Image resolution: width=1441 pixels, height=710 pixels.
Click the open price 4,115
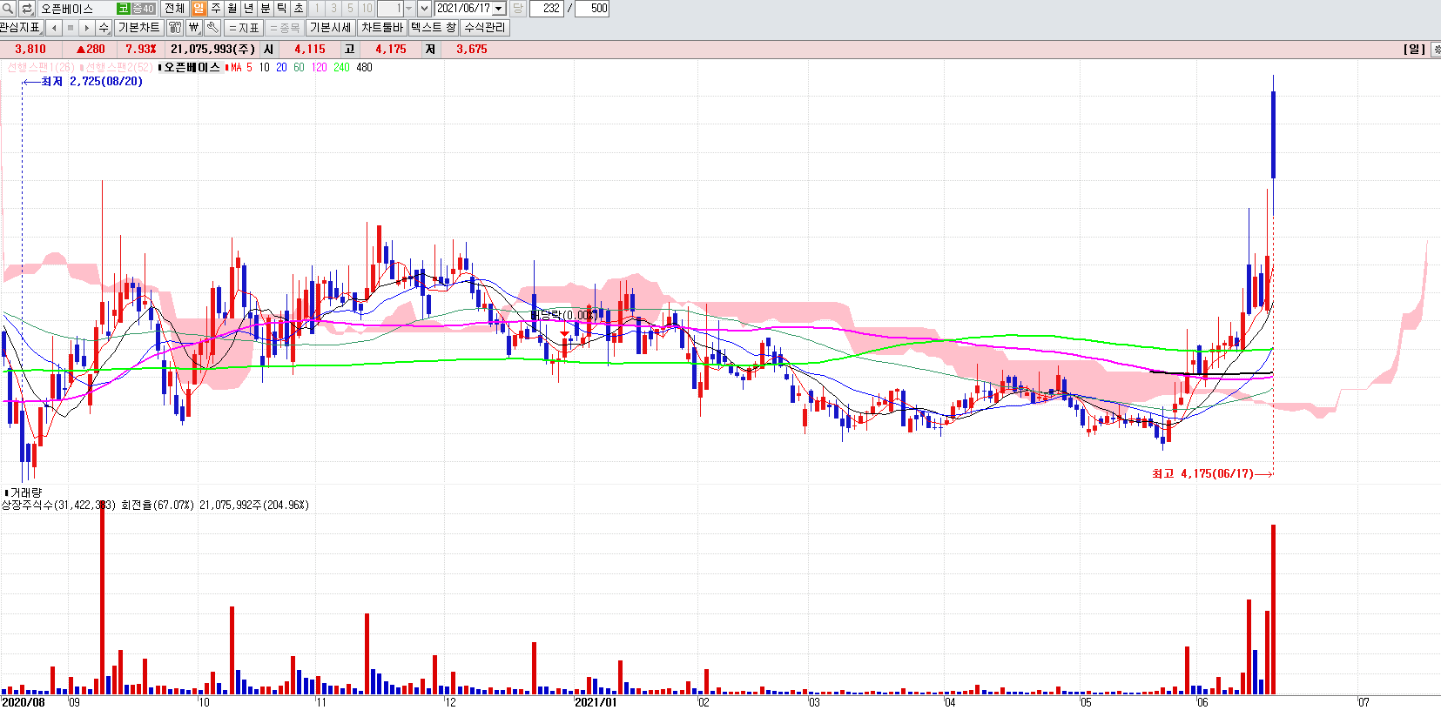[x=310, y=50]
